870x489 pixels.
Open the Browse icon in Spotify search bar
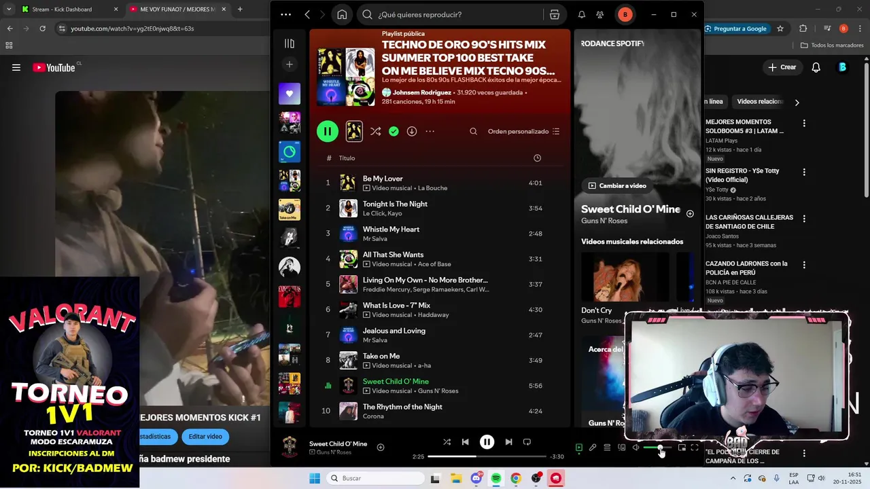[x=555, y=14]
